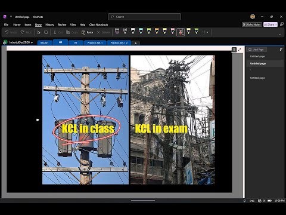This screenshot has width=286, height=215.
Task: Click the vertical scrollbar of the page
Action: (244, 121)
